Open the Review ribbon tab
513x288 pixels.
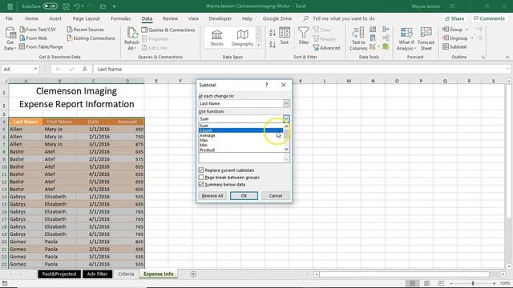click(170, 18)
